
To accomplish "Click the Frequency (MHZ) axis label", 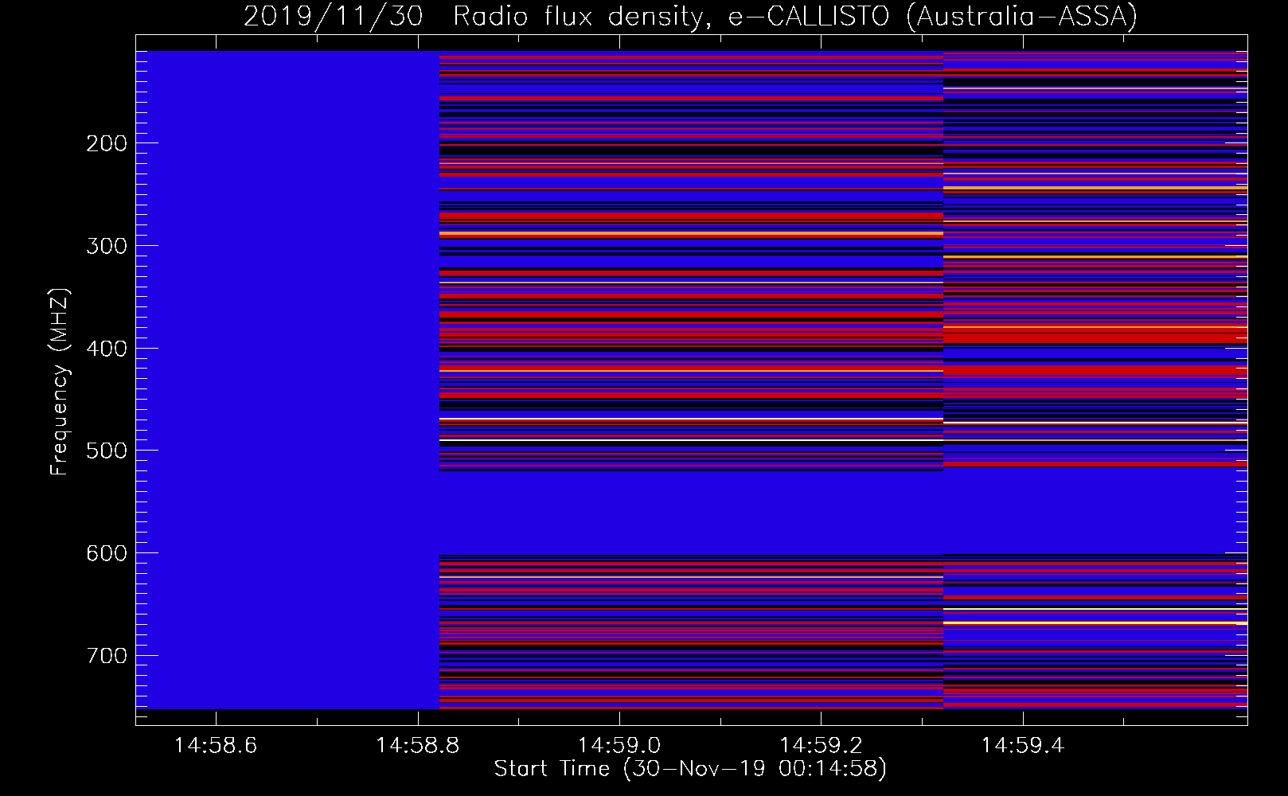I will [60, 382].
